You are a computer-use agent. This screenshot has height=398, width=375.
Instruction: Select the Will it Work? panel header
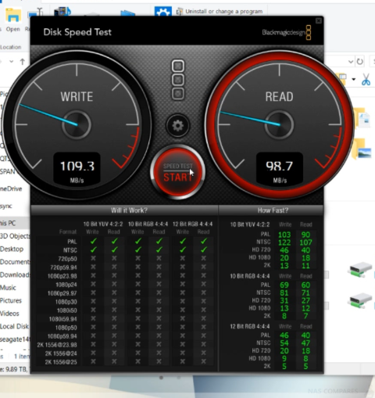(x=124, y=210)
